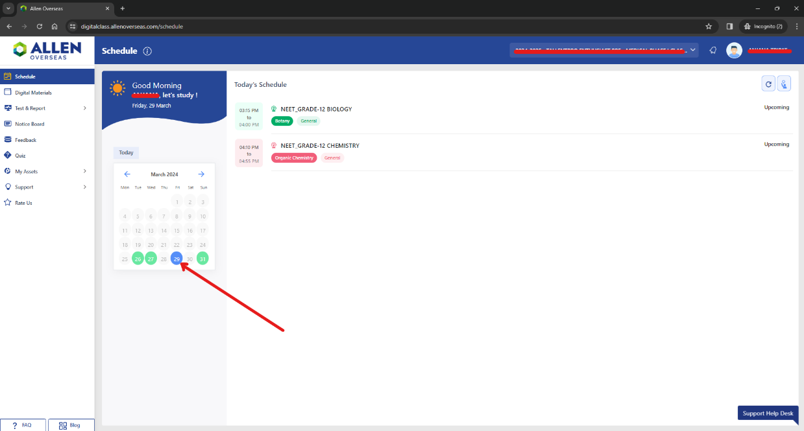
Task: Click the notification bell icon
Action: point(713,51)
